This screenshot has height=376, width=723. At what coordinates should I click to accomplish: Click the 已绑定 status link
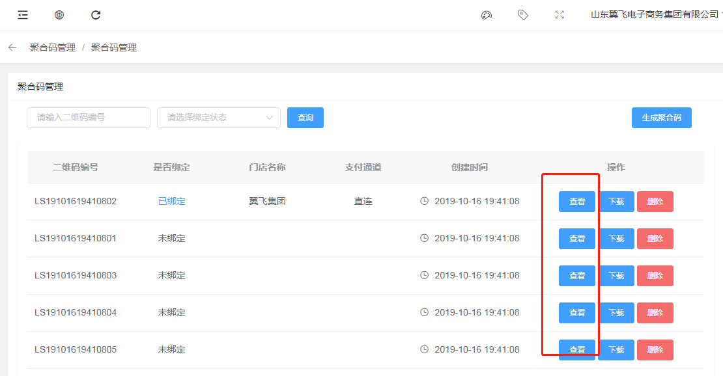point(171,202)
